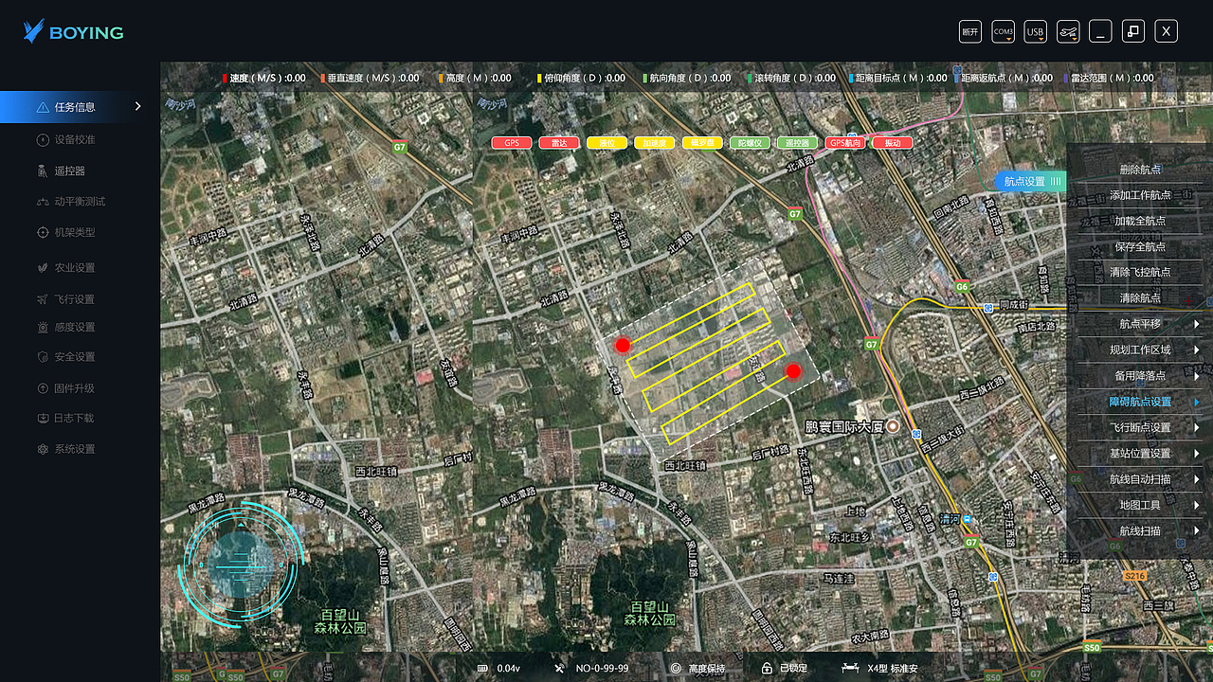Open the COM3 port dropdown
1213x682 pixels.
[x=1003, y=31]
